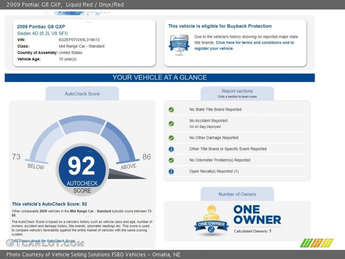Viewport: 345px width, 259px height.
Task: Click the Buyback Protection shield badge
Action: pyautogui.click(x=179, y=44)
